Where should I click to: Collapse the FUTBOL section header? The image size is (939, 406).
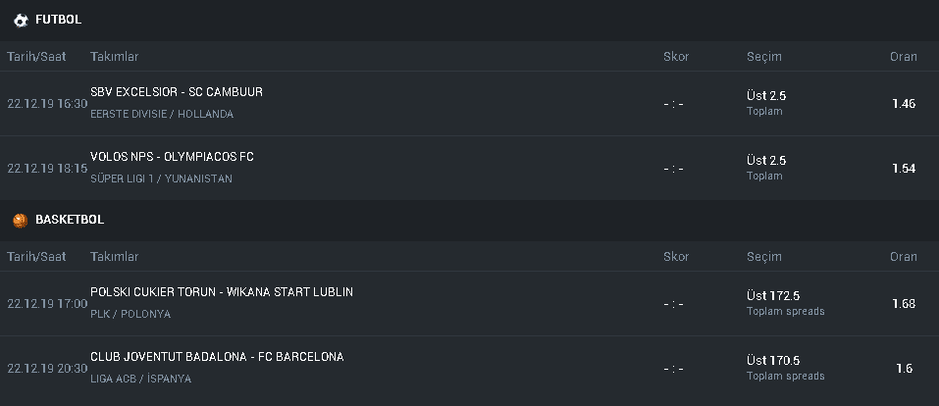click(469, 21)
